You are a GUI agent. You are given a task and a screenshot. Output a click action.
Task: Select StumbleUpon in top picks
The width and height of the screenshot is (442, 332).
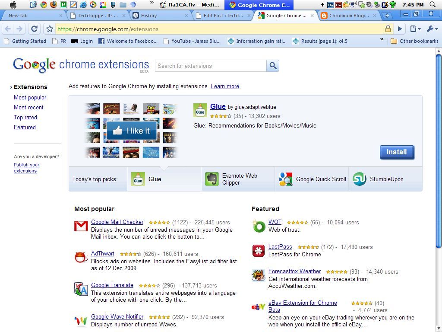[x=385, y=179]
